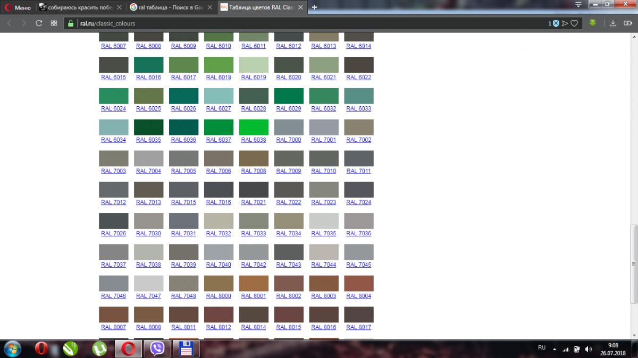Click the RAL 7040 label text
The height and width of the screenshot is (358, 638).
pos(219,265)
